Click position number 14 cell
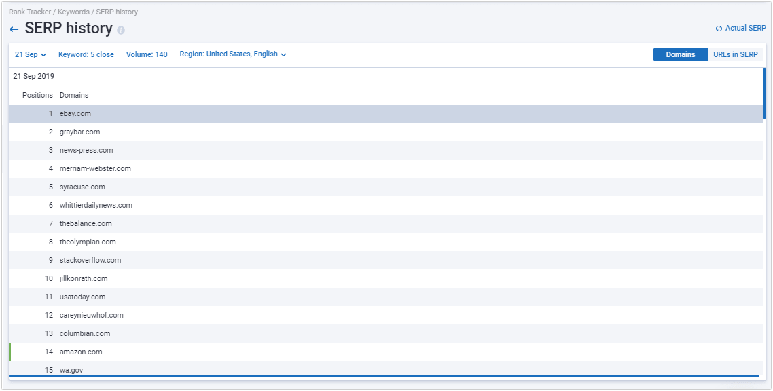The image size is (773, 391). (33, 352)
